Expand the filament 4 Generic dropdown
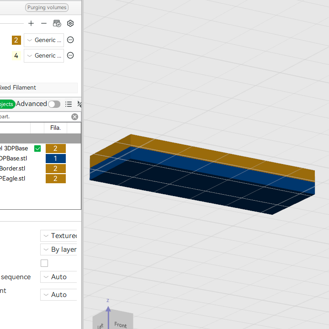329x329 pixels. click(x=44, y=56)
